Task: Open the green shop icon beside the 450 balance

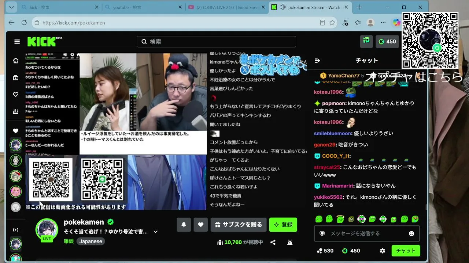Action: (366, 41)
